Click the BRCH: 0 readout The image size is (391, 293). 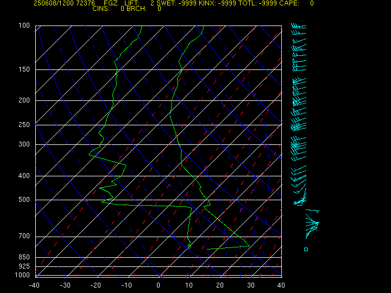[144, 9]
